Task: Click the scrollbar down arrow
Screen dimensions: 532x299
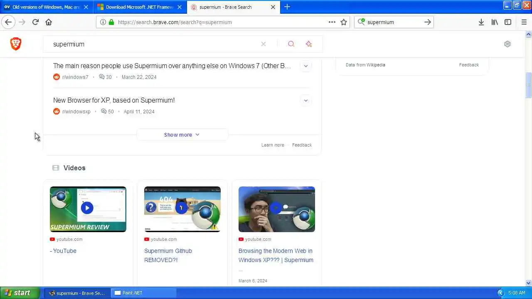Action: (x=528, y=283)
